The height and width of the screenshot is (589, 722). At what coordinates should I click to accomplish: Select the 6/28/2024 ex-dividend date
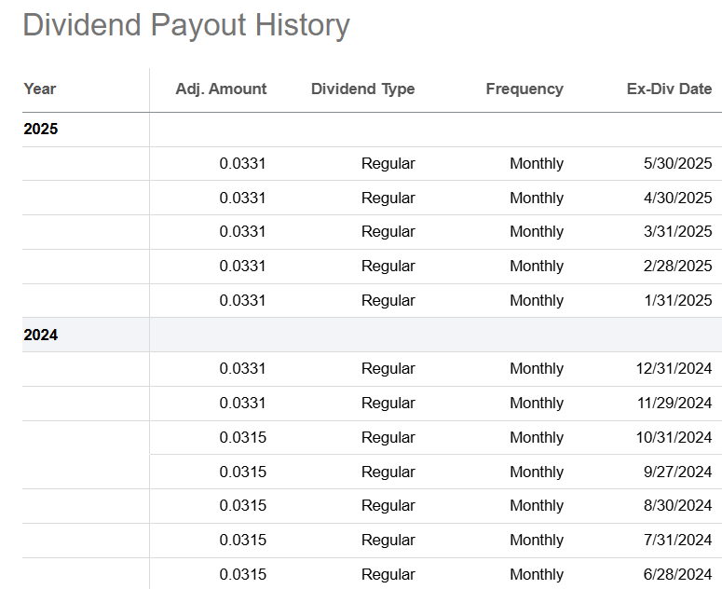click(677, 574)
